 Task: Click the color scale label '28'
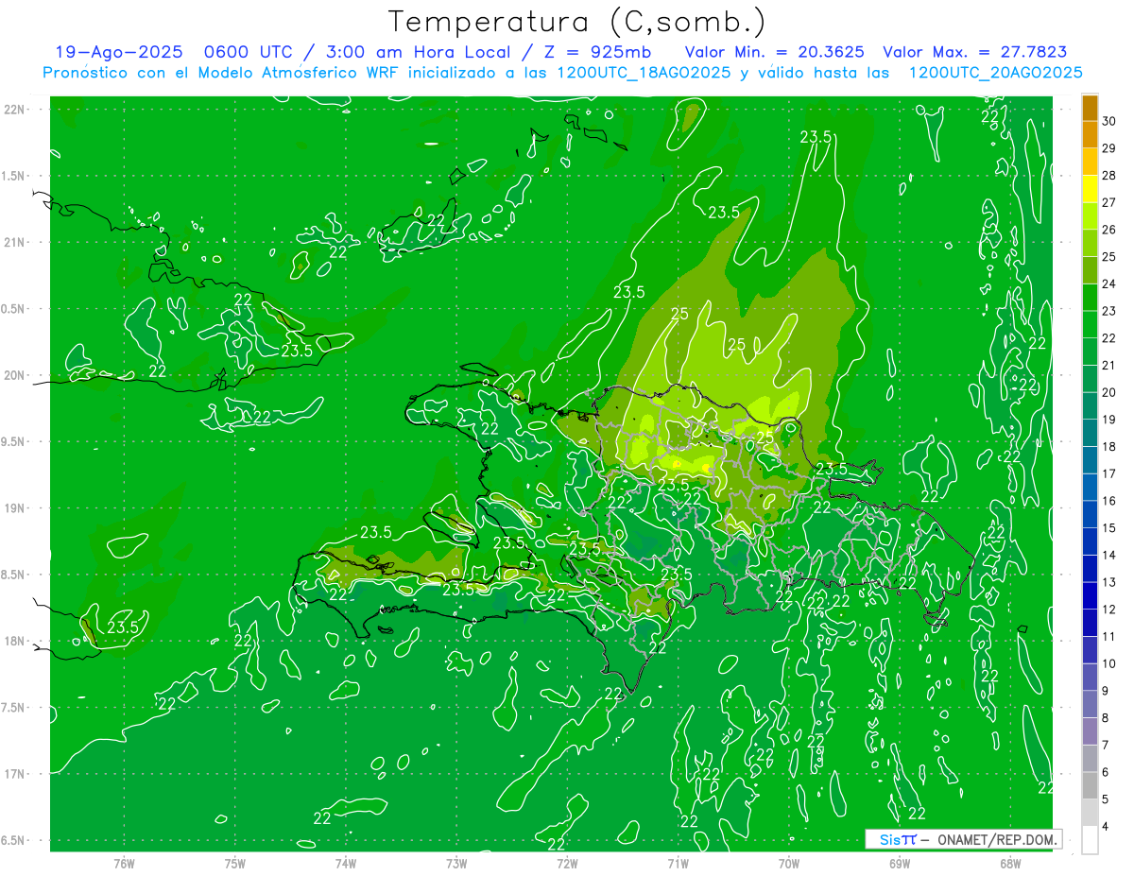(x=1109, y=175)
